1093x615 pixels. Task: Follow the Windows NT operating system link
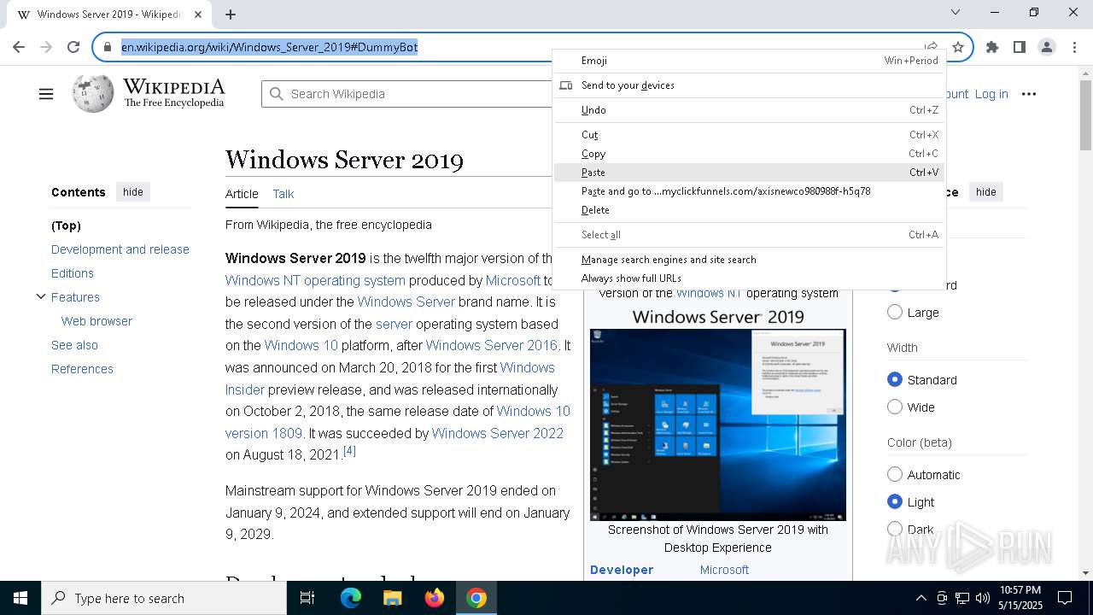(315, 280)
